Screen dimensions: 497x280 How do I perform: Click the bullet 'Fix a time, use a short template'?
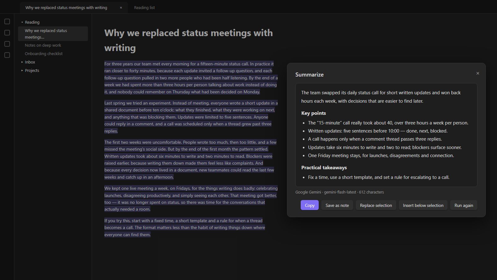click(x=379, y=177)
